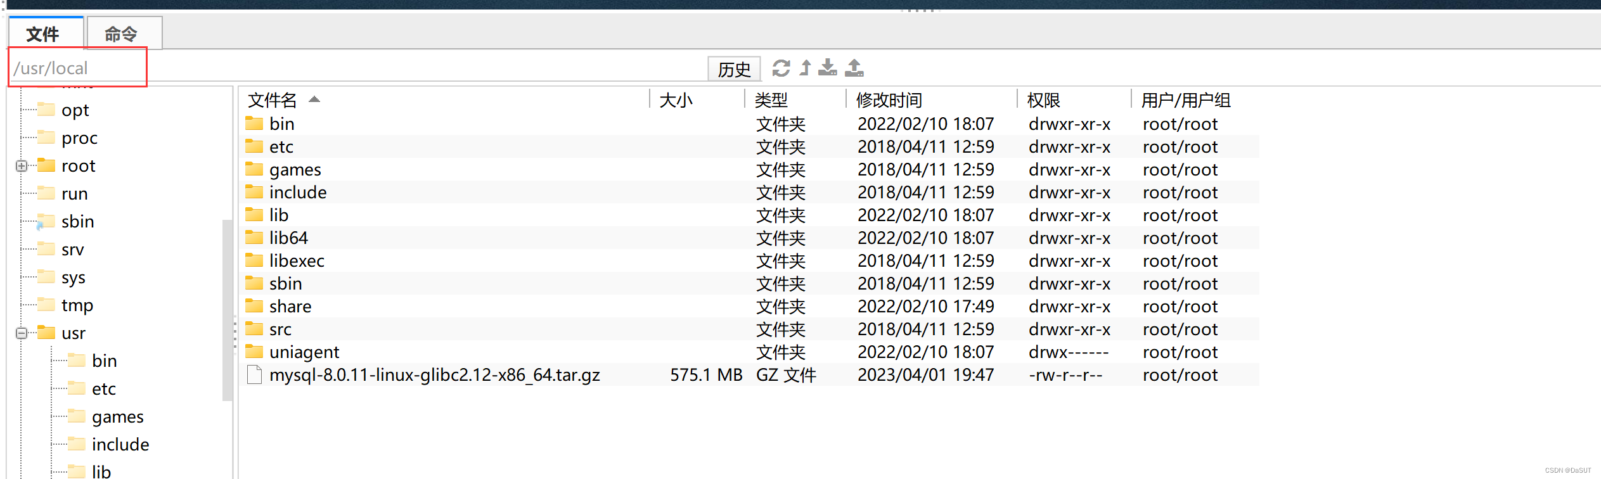Screen dimensions: 1601x479
Task: Click the drwx------ permission cell
Action: (1069, 352)
